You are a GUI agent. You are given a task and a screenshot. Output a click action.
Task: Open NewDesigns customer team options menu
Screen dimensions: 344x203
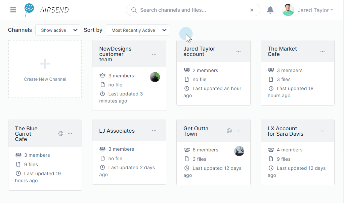tap(154, 54)
